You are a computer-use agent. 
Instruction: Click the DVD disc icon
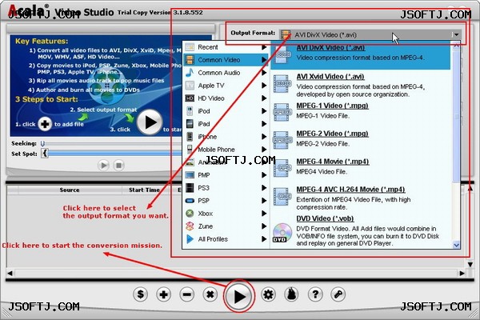(x=282, y=233)
